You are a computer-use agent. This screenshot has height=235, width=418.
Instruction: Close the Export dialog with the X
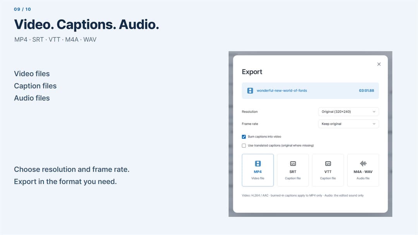tap(379, 64)
